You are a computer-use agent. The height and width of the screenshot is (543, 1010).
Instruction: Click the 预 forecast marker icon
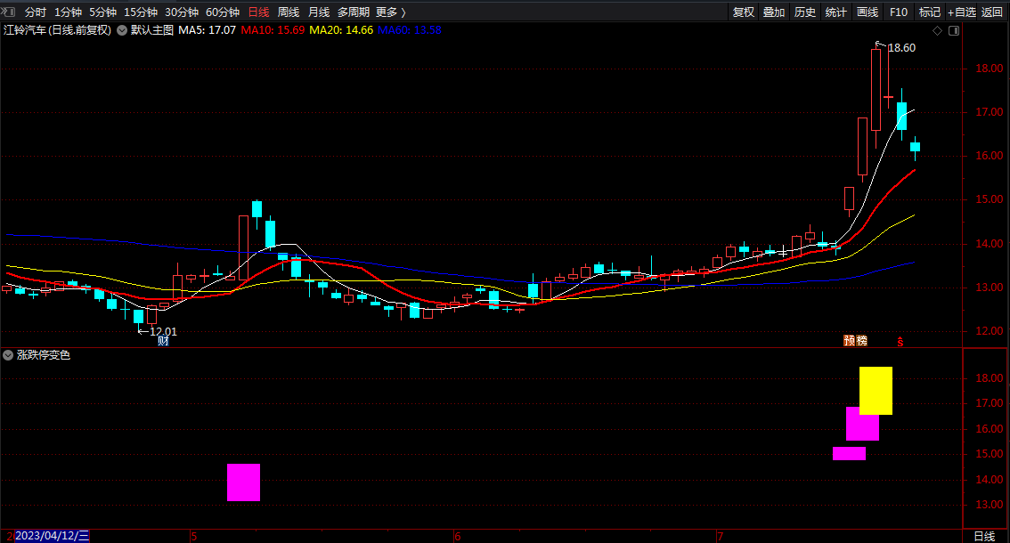coord(850,340)
